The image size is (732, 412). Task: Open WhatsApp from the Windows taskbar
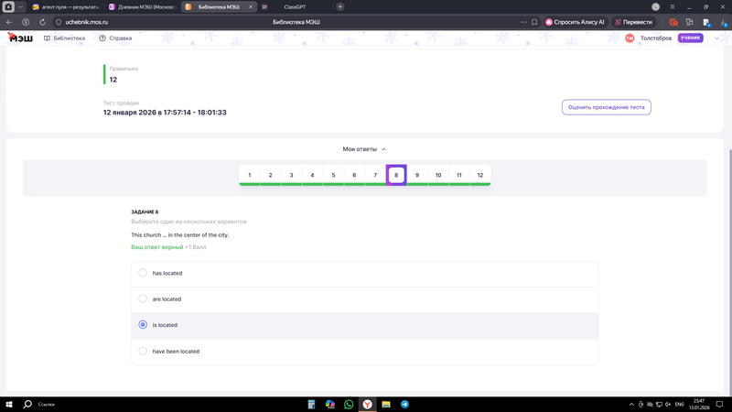click(349, 404)
